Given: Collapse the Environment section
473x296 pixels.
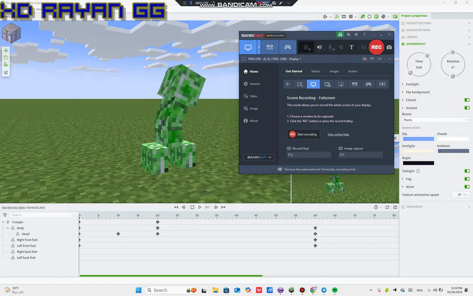Looking at the screenshot, I should click(x=436, y=44).
